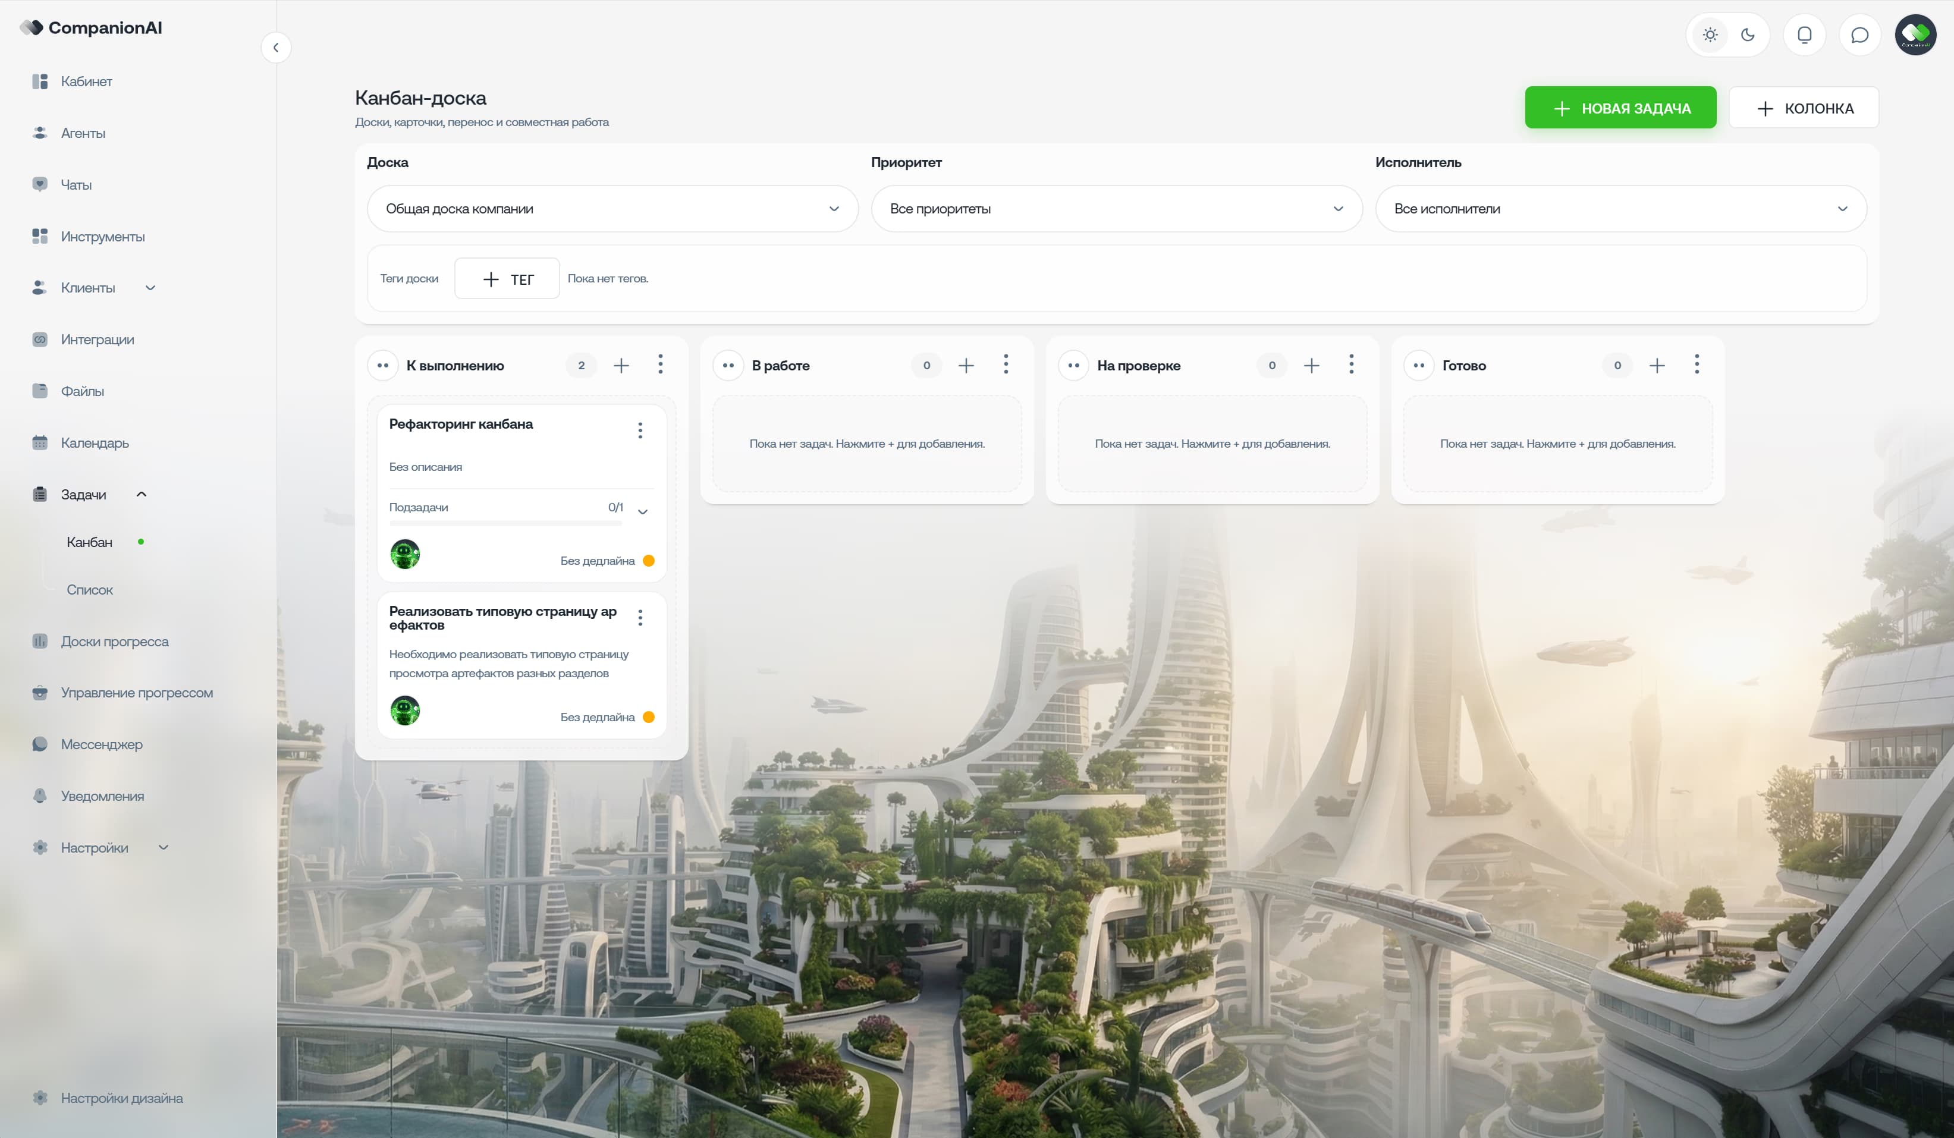Click the Доски прогресса icon
The width and height of the screenshot is (1954, 1138).
[x=40, y=641]
